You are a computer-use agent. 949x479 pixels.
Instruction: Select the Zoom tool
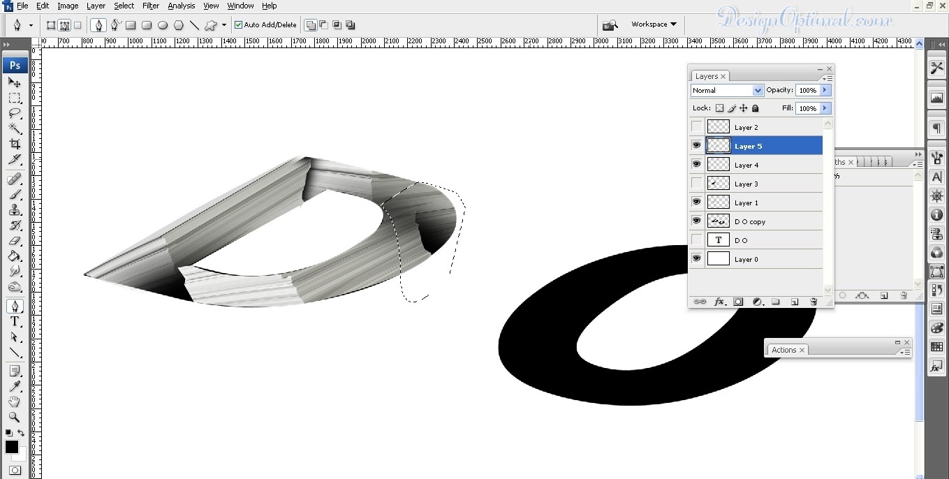coord(15,417)
